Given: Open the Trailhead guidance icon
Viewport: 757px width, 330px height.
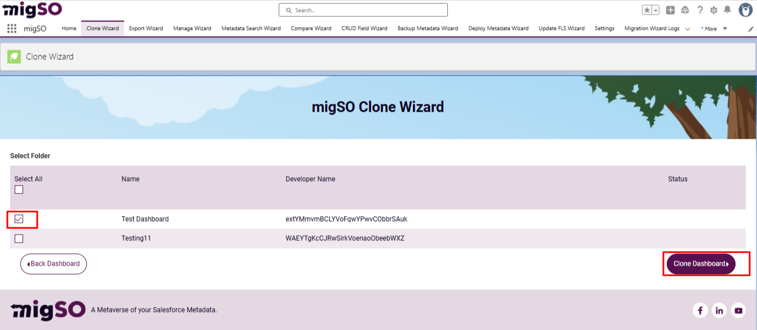Looking at the screenshot, I should [685, 10].
